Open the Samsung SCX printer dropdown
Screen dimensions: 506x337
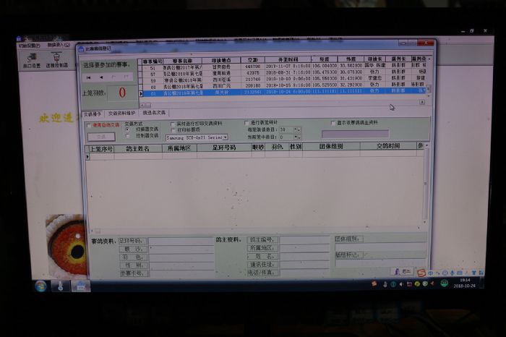(x=225, y=137)
